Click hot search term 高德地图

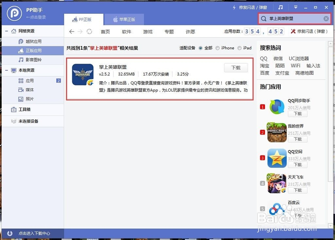tap(305, 73)
